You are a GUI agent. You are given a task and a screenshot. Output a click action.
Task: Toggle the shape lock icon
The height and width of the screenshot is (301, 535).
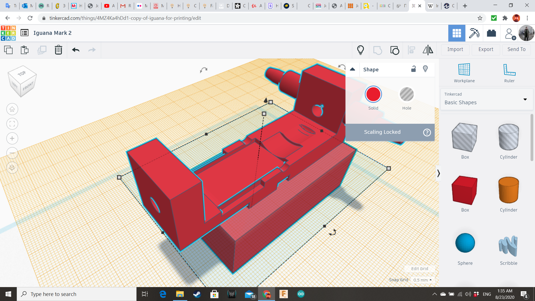tap(414, 69)
